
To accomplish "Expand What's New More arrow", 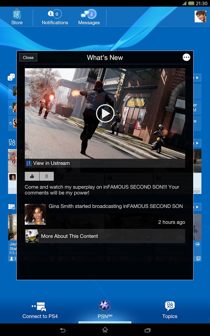I will (x=197, y=143).
